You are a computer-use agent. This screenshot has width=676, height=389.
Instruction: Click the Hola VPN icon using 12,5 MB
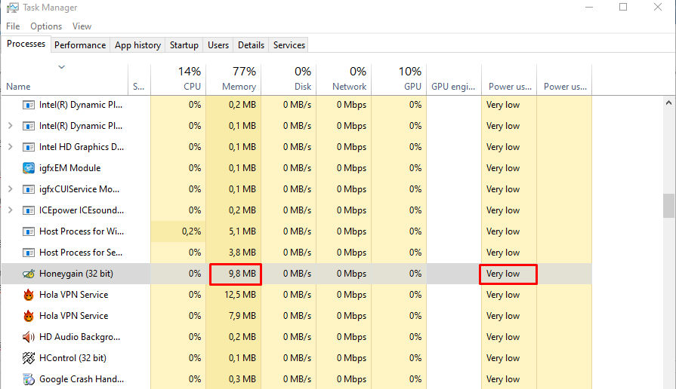point(29,295)
